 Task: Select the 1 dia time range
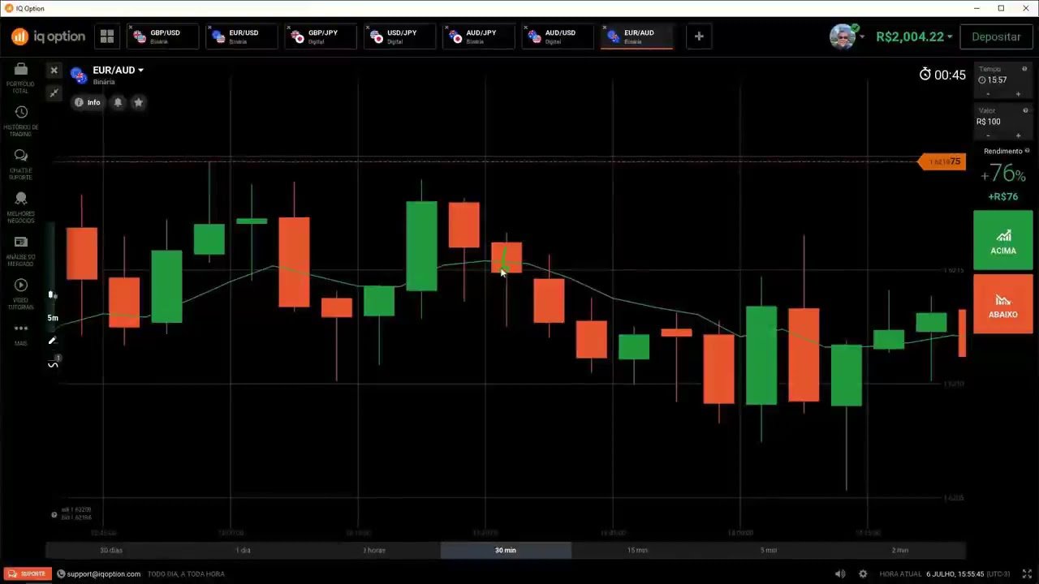243,550
